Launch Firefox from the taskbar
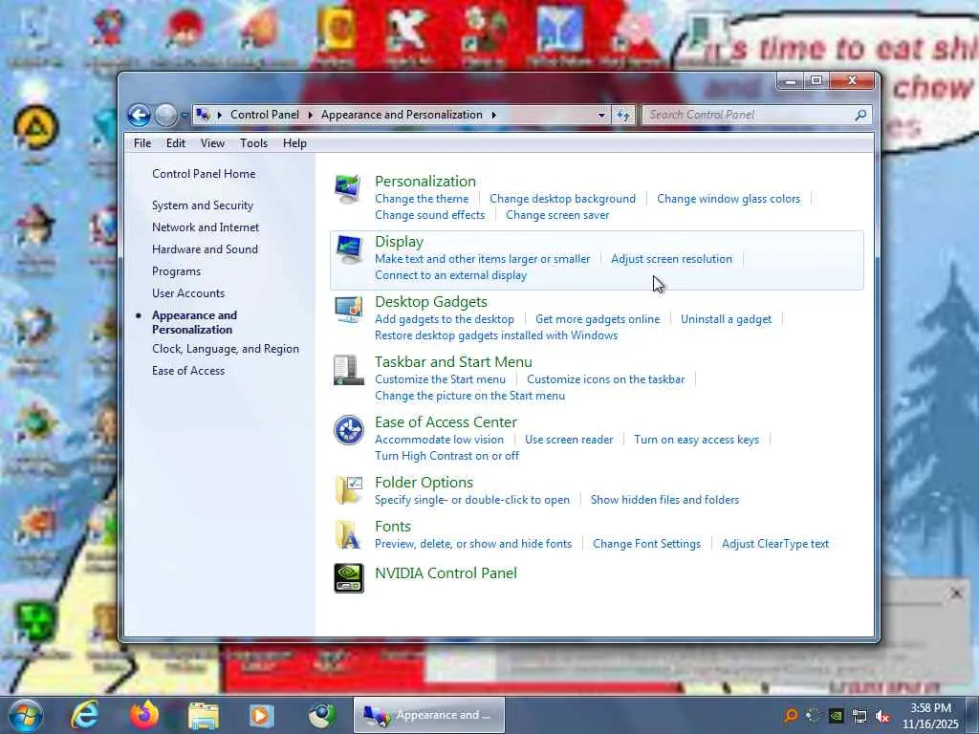This screenshot has height=734, width=979. (x=144, y=715)
